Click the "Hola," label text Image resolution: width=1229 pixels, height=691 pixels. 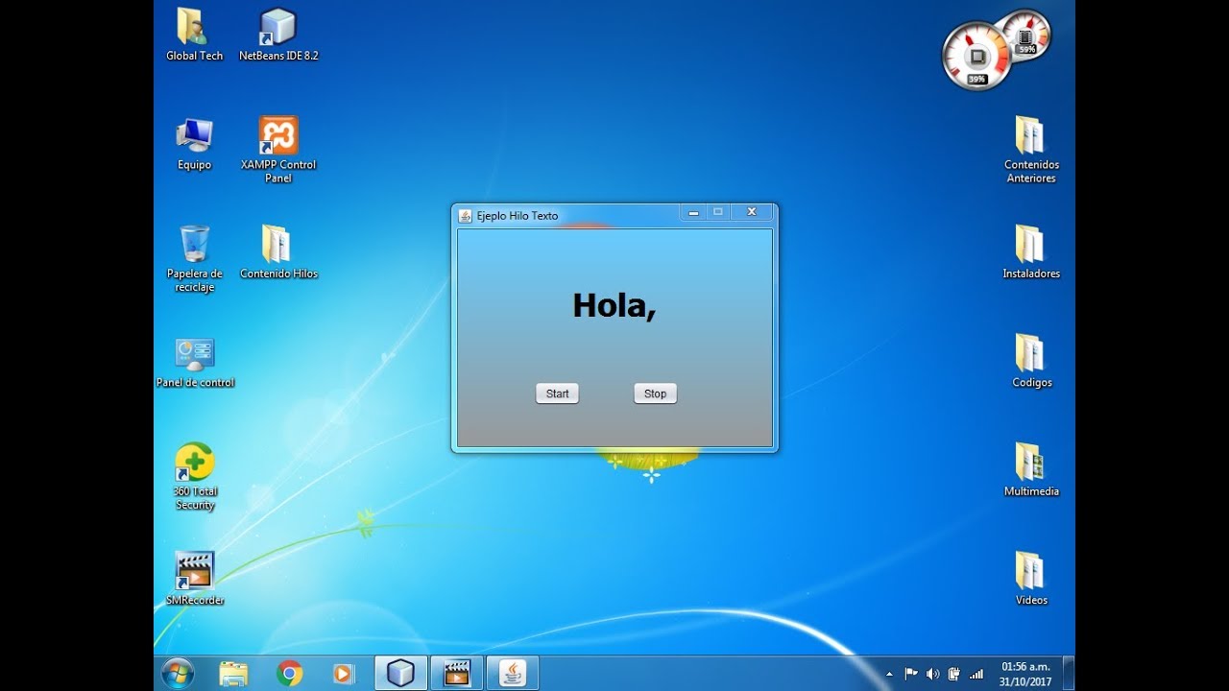pyautogui.click(x=614, y=306)
